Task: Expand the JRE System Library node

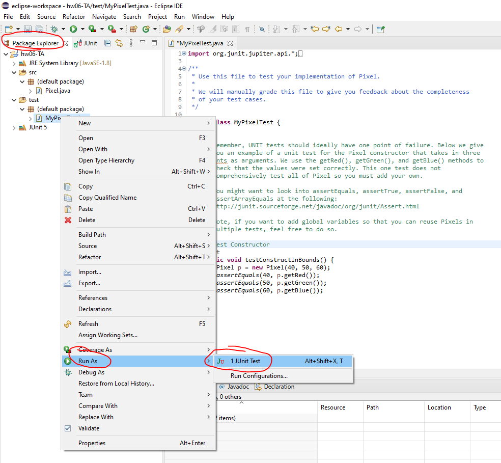Action: click(14, 63)
